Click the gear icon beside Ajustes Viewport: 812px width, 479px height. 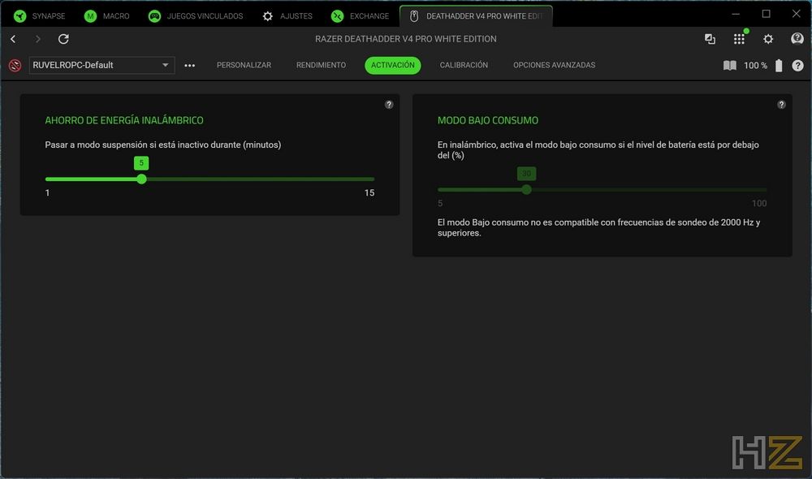(268, 16)
